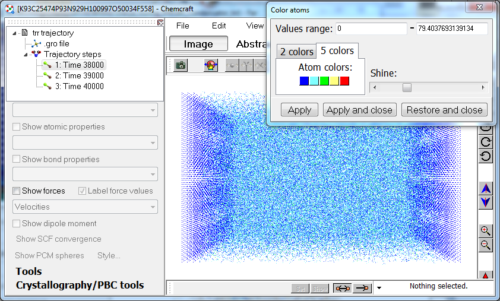Click the blue-red up arrow icon
Viewport: 500px width, 301px height.
[x=486, y=189]
